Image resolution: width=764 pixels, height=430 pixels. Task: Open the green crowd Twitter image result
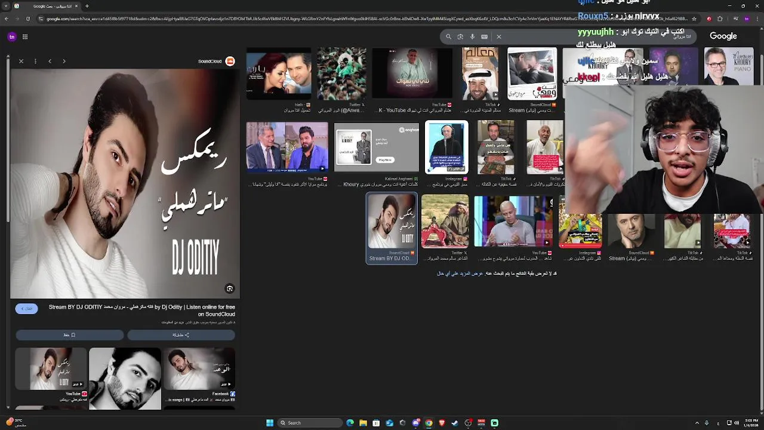[341, 73]
